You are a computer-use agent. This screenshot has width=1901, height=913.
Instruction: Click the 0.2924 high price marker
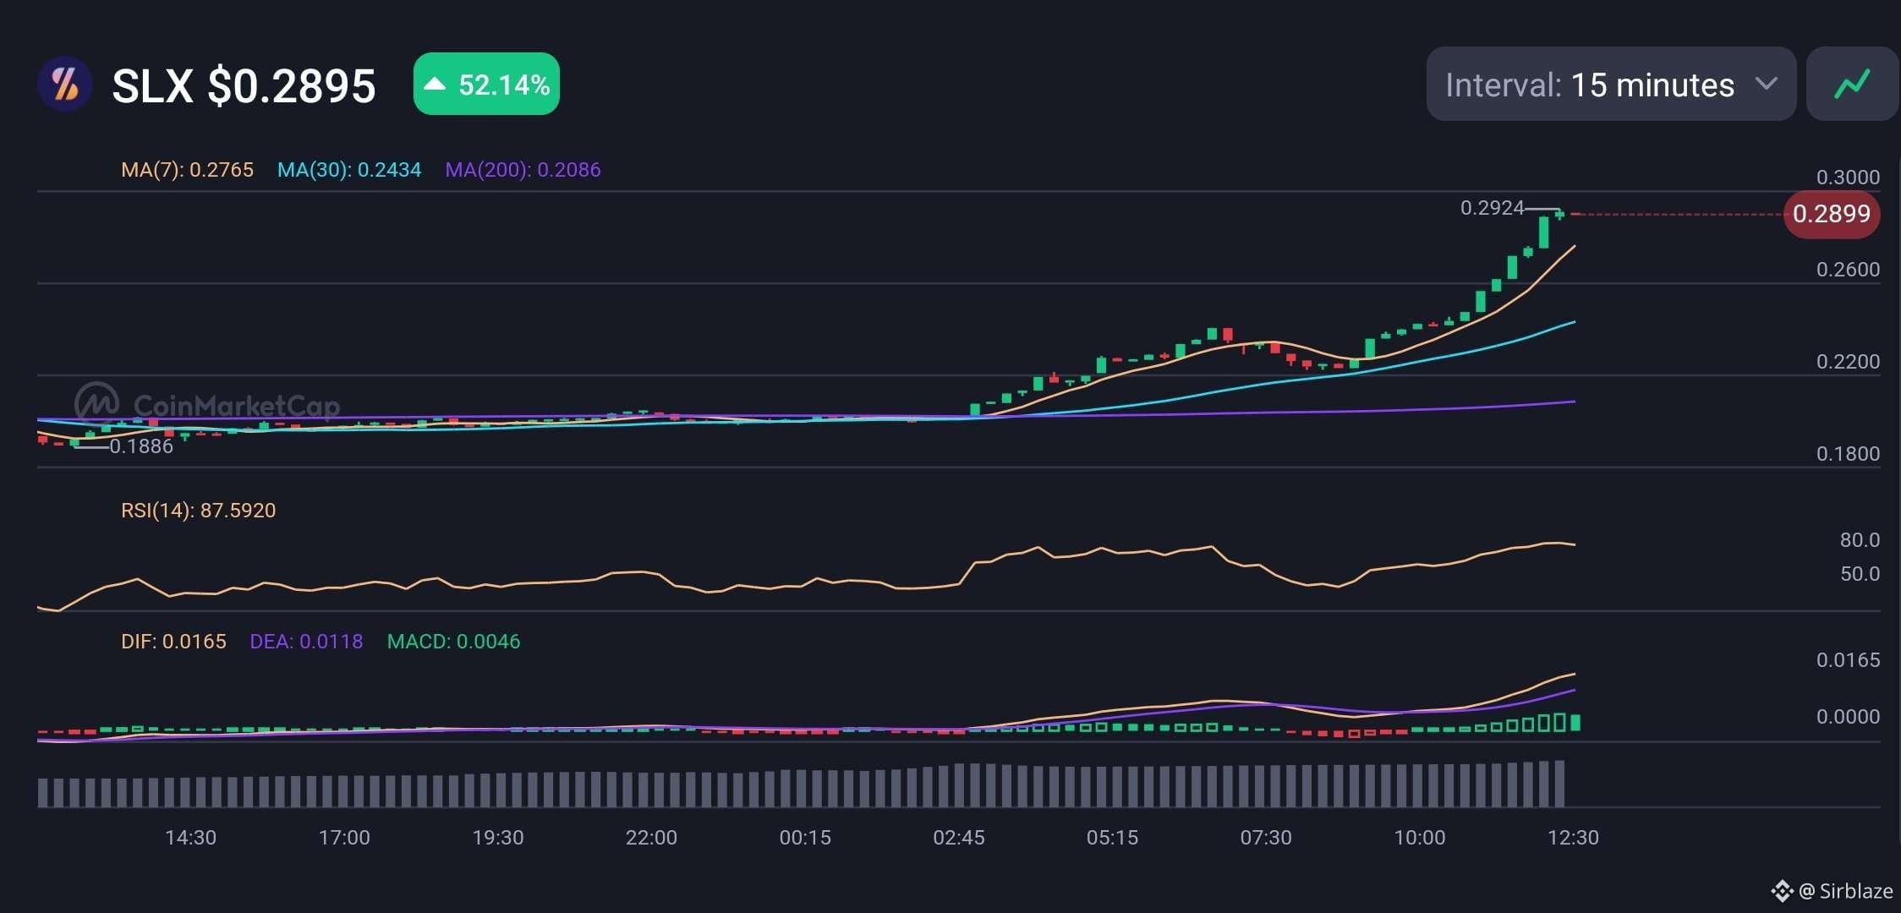pos(1492,207)
